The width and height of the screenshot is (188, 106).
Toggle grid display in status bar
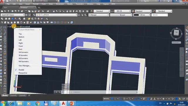pyautogui.click(x=112, y=99)
